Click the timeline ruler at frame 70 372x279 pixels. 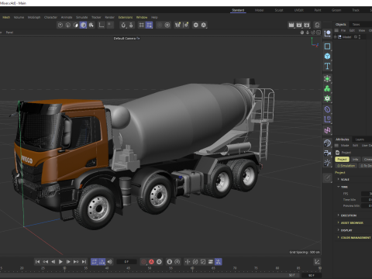click(x=235, y=269)
